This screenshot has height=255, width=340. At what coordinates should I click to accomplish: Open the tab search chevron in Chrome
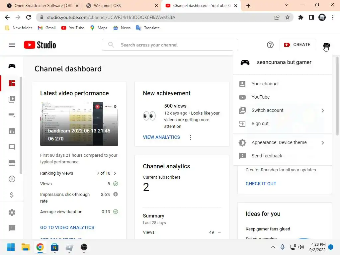tap(287, 5)
